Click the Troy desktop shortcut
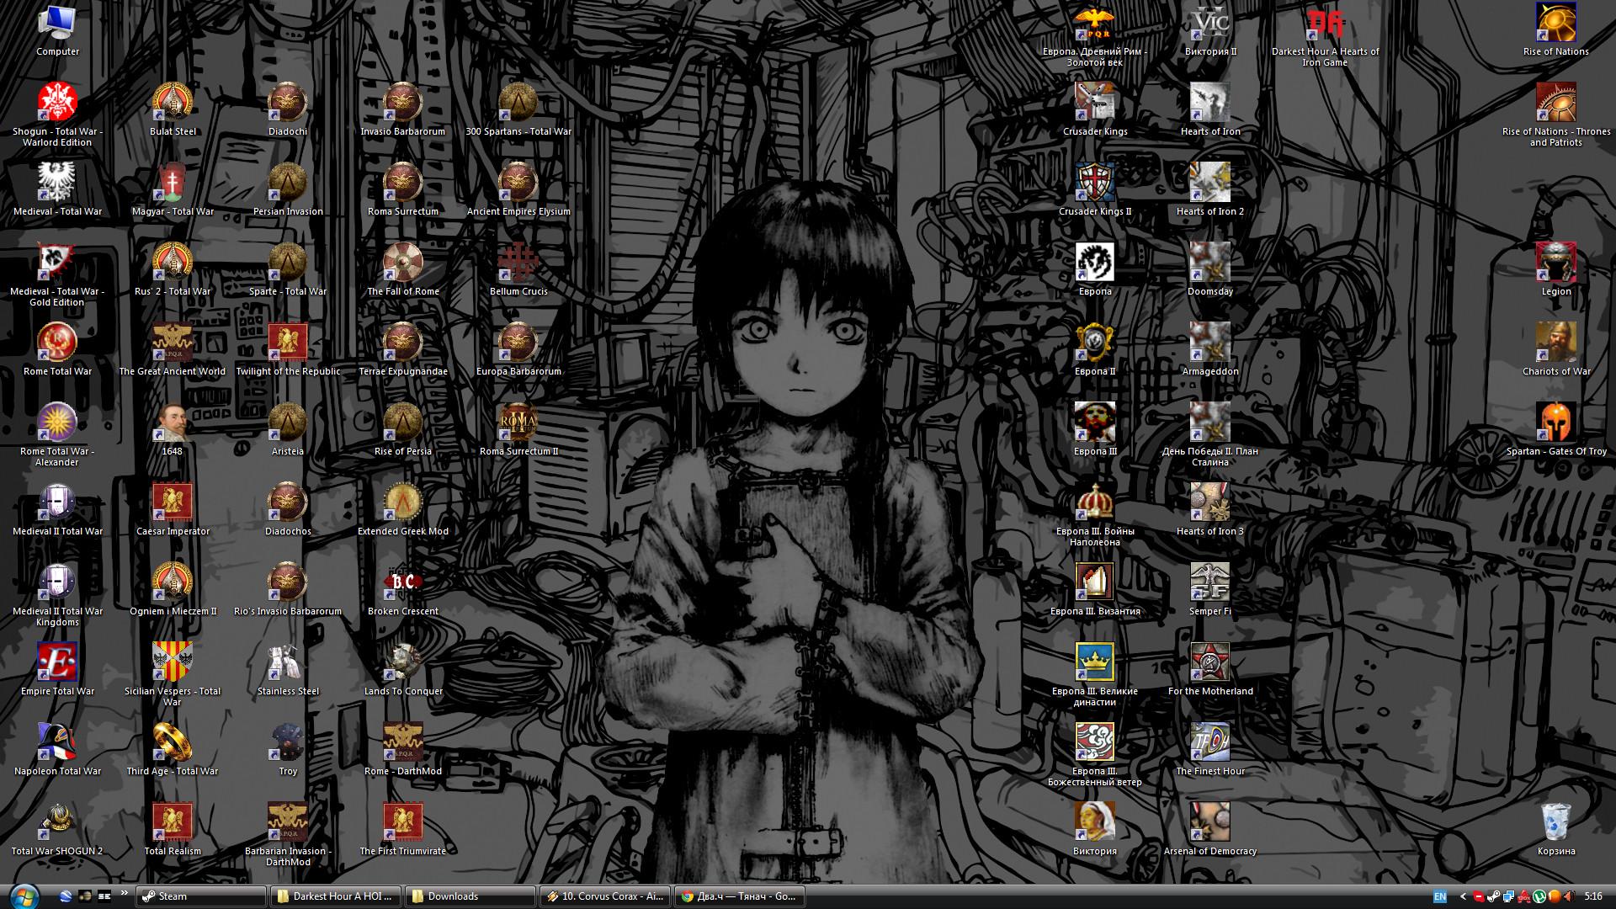1616x909 pixels. [x=288, y=749]
